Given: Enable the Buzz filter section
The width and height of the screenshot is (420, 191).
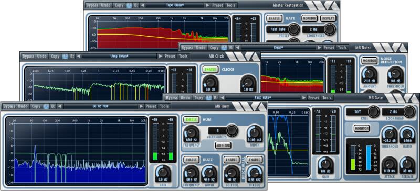Looking at the screenshot, I should (192, 160).
